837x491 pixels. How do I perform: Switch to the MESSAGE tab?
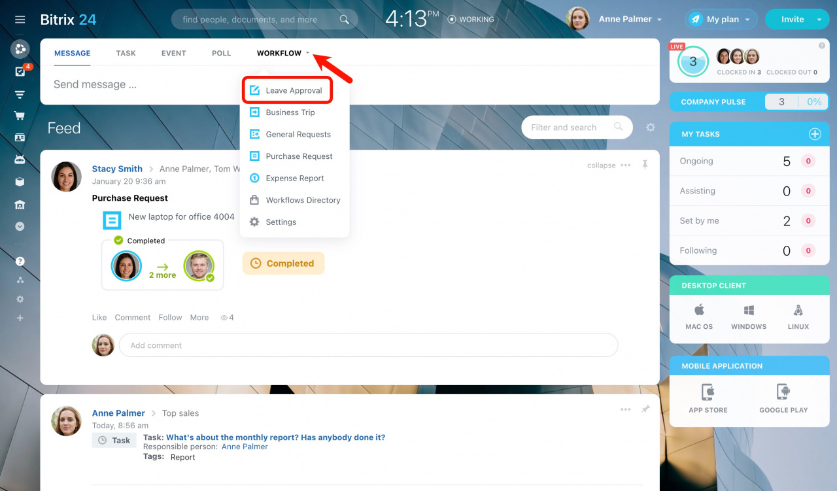(x=73, y=53)
